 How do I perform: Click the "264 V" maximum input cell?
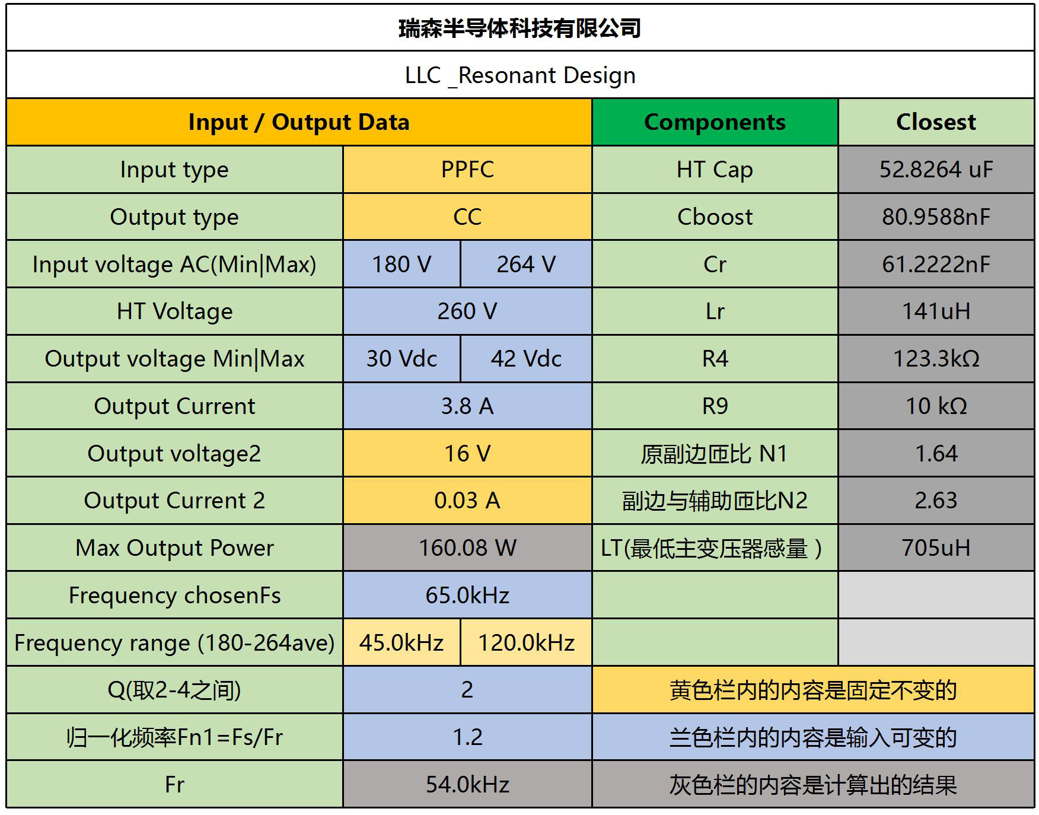click(526, 265)
